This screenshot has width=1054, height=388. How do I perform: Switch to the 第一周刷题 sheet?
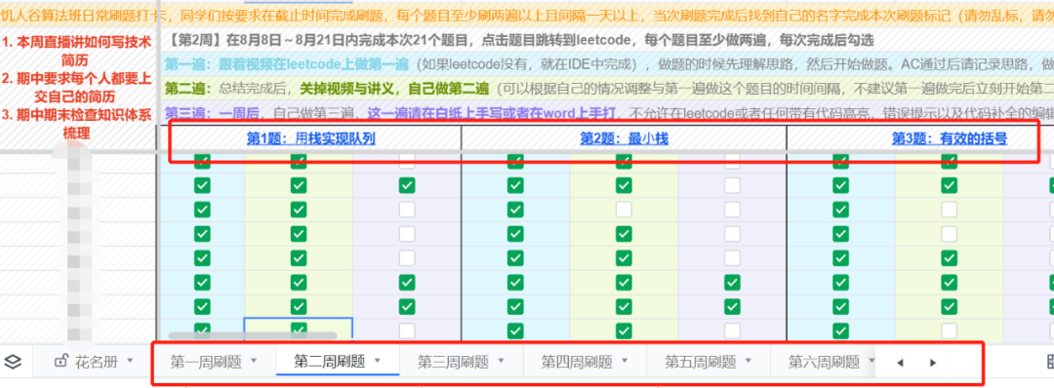(x=206, y=362)
